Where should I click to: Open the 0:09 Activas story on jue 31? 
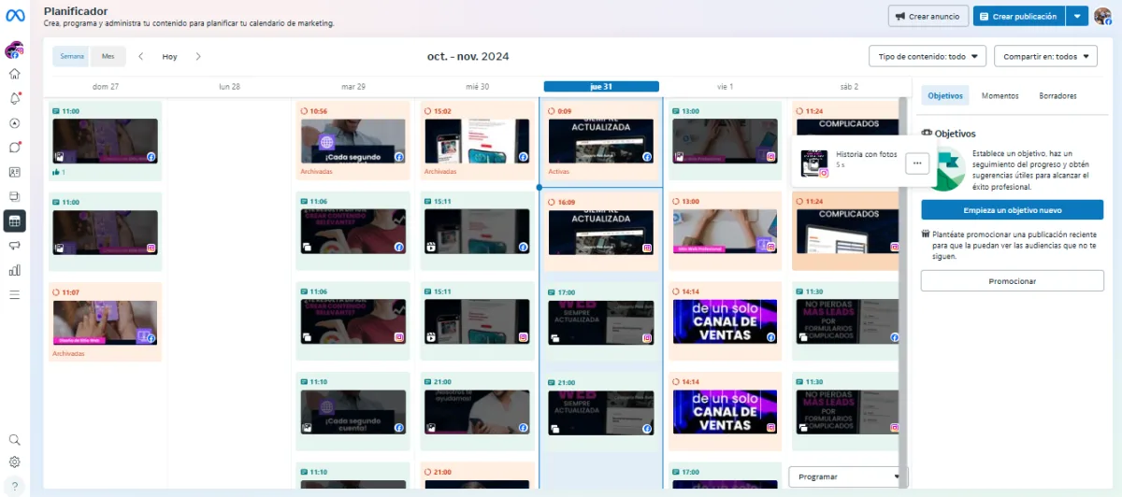click(601, 140)
